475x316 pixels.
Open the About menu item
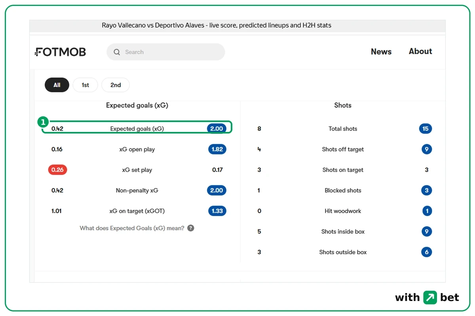tap(420, 51)
